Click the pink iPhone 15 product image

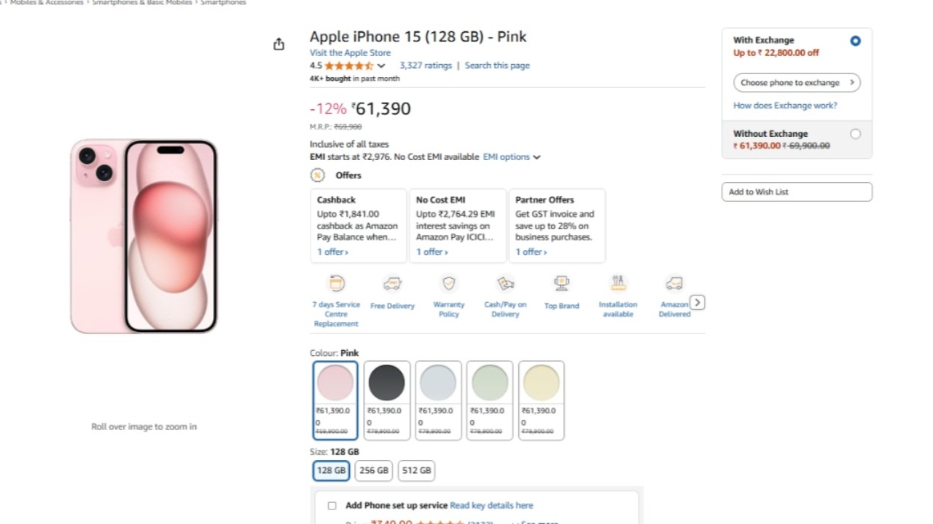coord(144,237)
